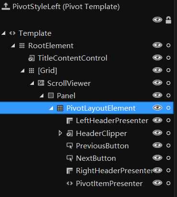Click the button icon beside PreviousButton
Viewport: 177px width, 197px height.
pyautogui.click(x=70, y=145)
